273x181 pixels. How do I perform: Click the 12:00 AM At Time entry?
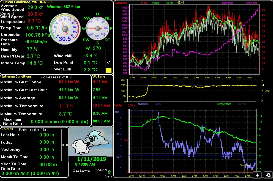pos(101,106)
